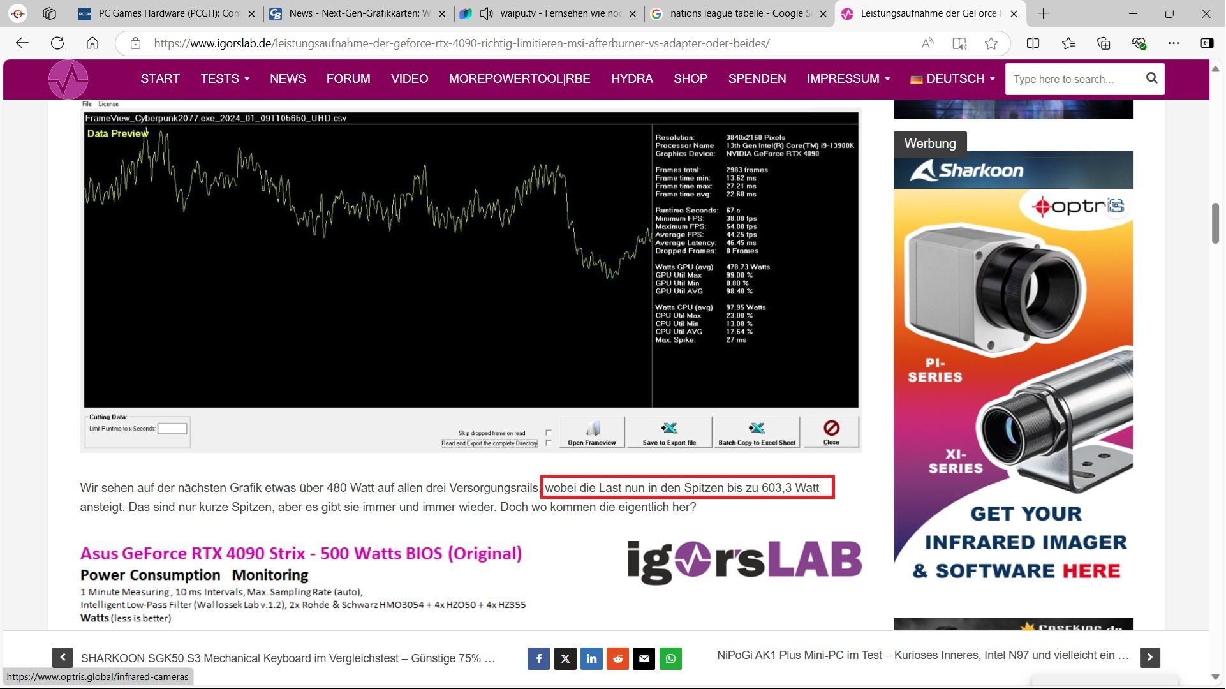Click the email share icon
The image size is (1226, 689).
[644, 659]
